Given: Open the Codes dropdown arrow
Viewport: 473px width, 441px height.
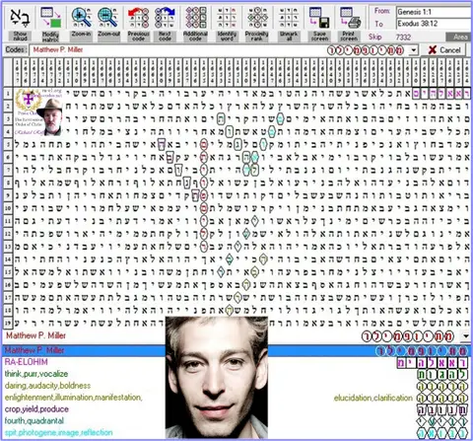Looking at the screenshot, I should click(414, 50).
